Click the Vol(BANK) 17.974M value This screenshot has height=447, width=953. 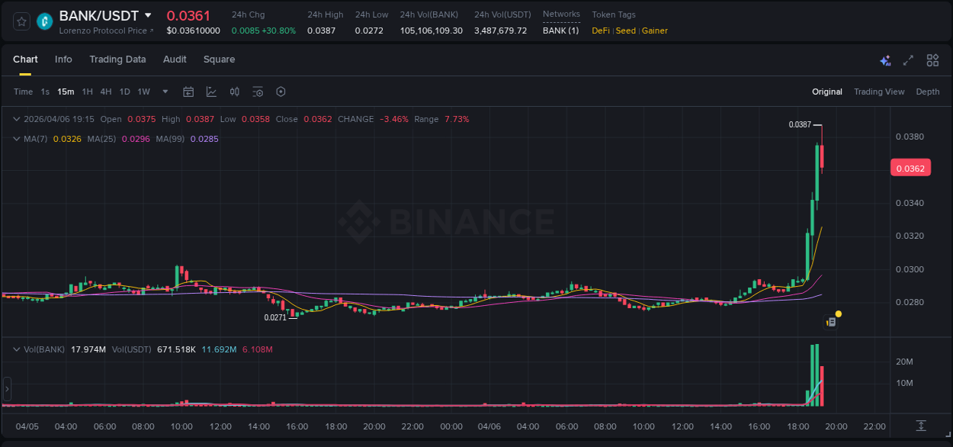88,349
